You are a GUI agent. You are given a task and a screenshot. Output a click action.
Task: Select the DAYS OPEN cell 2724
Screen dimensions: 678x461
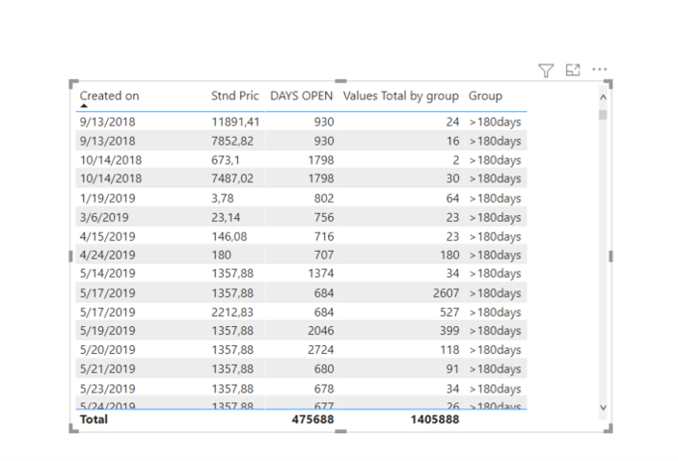pyautogui.click(x=321, y=350)
